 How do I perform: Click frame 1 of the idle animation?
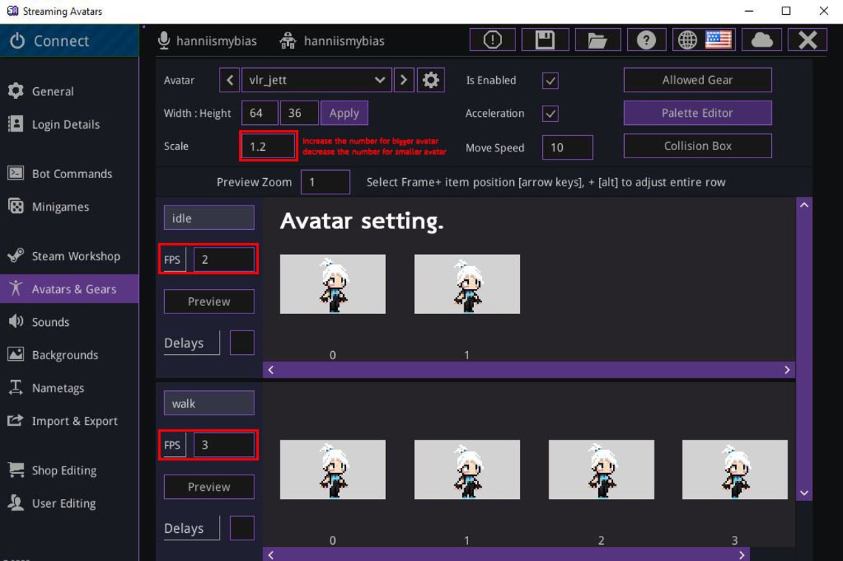pos(467,284)
